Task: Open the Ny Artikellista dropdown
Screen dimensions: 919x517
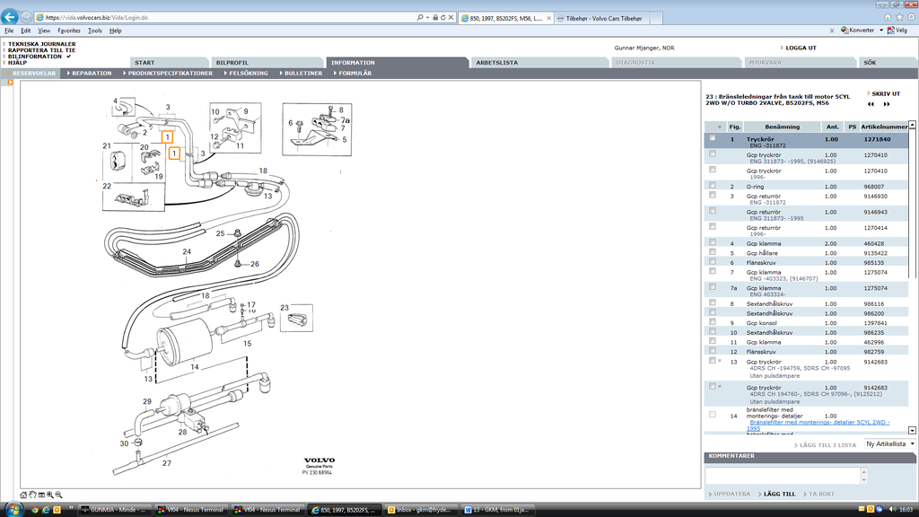Action: (890, 444)
